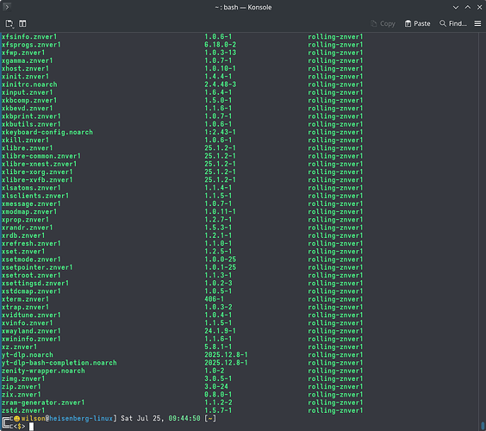Screen dimensions: 486x431
Task: Click the xwininfo.znver1 package name
Action: coord(31,340)
